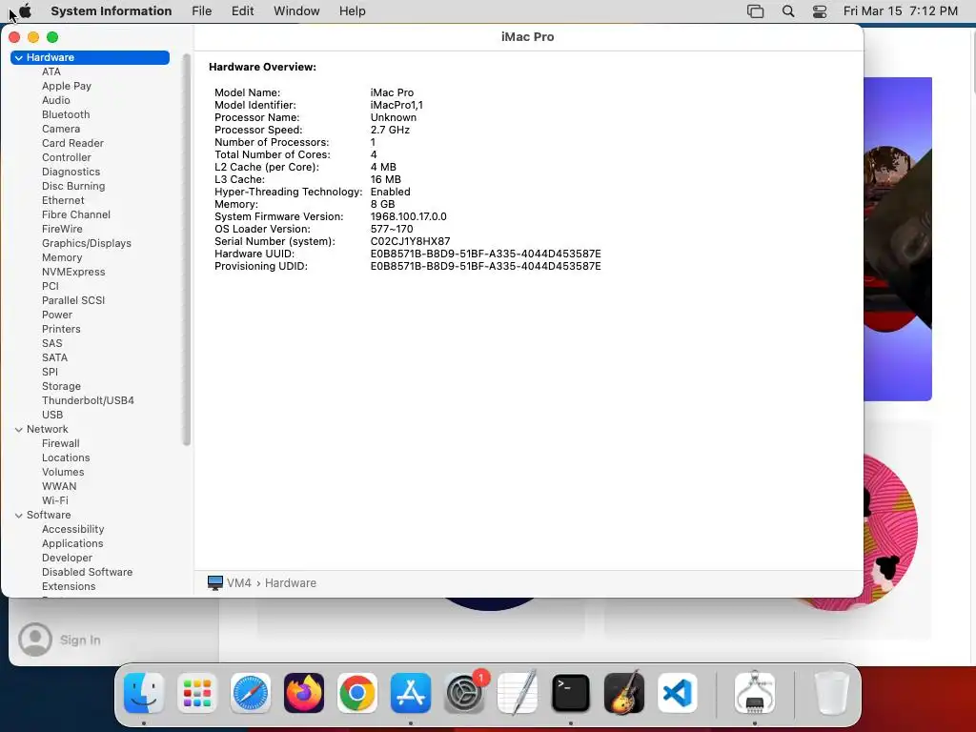The height and width of the screenshot is (732, 976).
Task: Select Power in the sidebar
Action: [x=57, y=315]
